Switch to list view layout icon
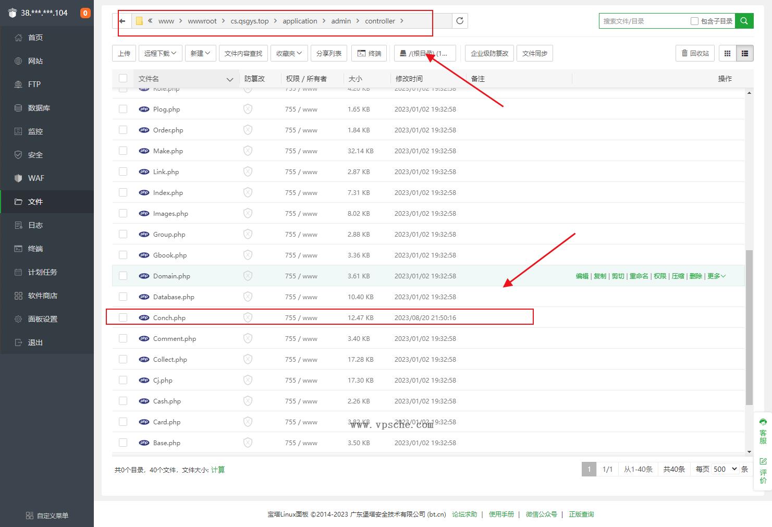The image size is (772, 527). (744, 53)
